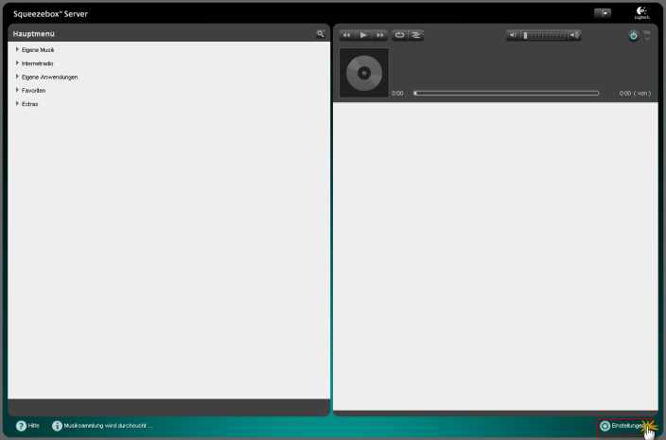Toggle the player power button
This screenshot has height=440, width=666.
click(x=633, y=36)
